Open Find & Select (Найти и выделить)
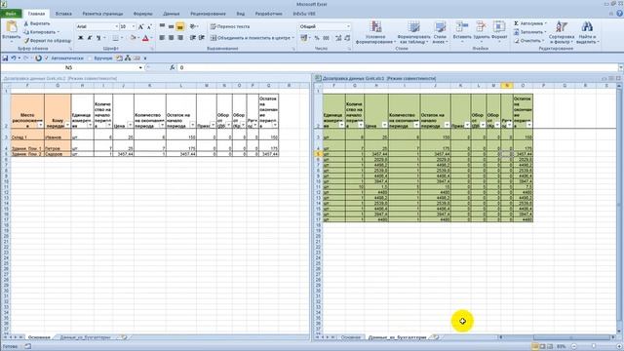Image resolution: width=624 pixels, height=351 pixels. pos(587,32)
